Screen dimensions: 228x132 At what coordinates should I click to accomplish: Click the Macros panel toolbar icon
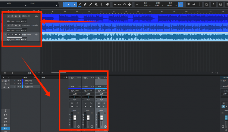[x=130, y=4]
